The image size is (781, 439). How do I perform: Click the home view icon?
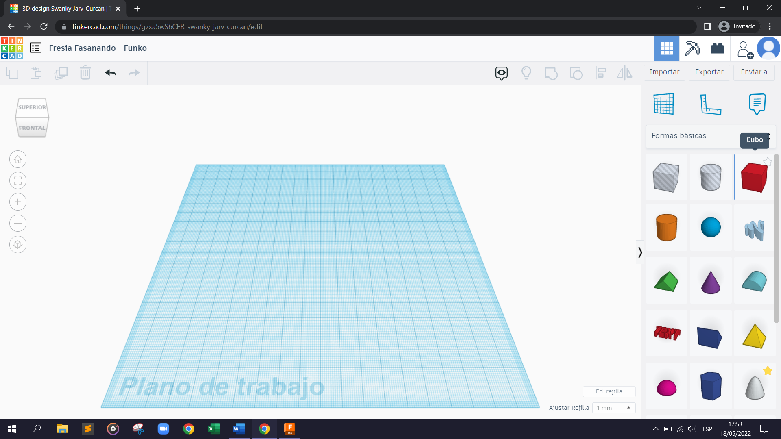(x=18, y=159)
